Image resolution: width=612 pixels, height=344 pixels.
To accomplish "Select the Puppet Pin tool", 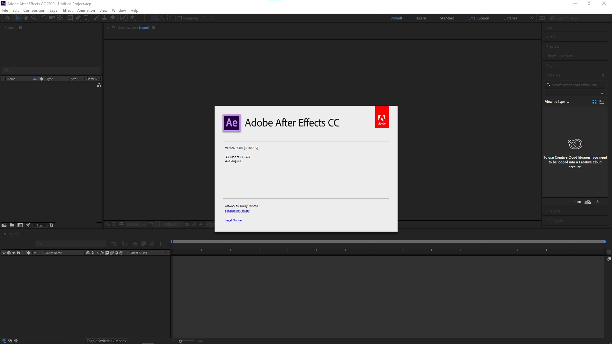I will point(132,18).
